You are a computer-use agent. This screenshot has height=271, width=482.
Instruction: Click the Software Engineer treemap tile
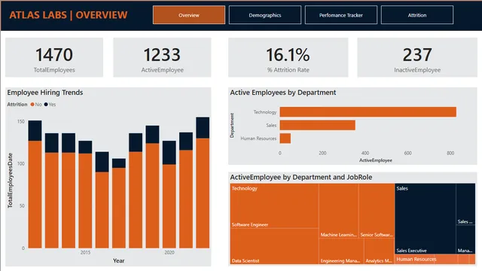coord(274,206)
